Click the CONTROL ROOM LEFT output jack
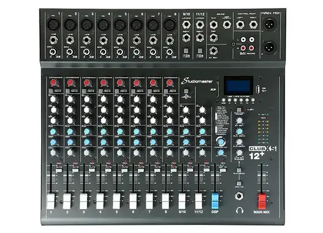323x233 pixels. tap(240, 25)
